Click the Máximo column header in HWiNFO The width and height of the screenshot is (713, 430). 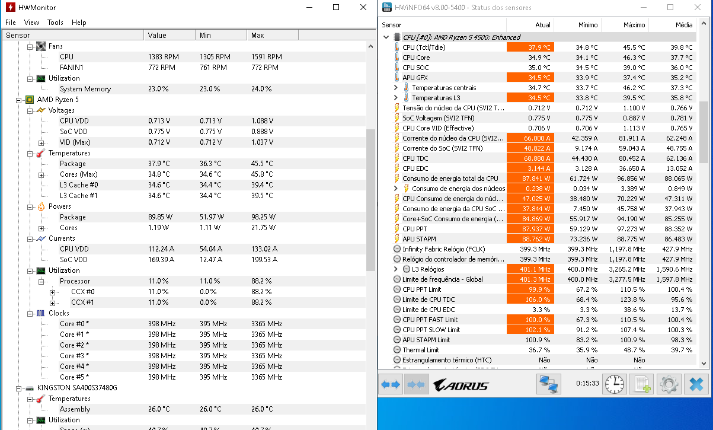[625, 26]
